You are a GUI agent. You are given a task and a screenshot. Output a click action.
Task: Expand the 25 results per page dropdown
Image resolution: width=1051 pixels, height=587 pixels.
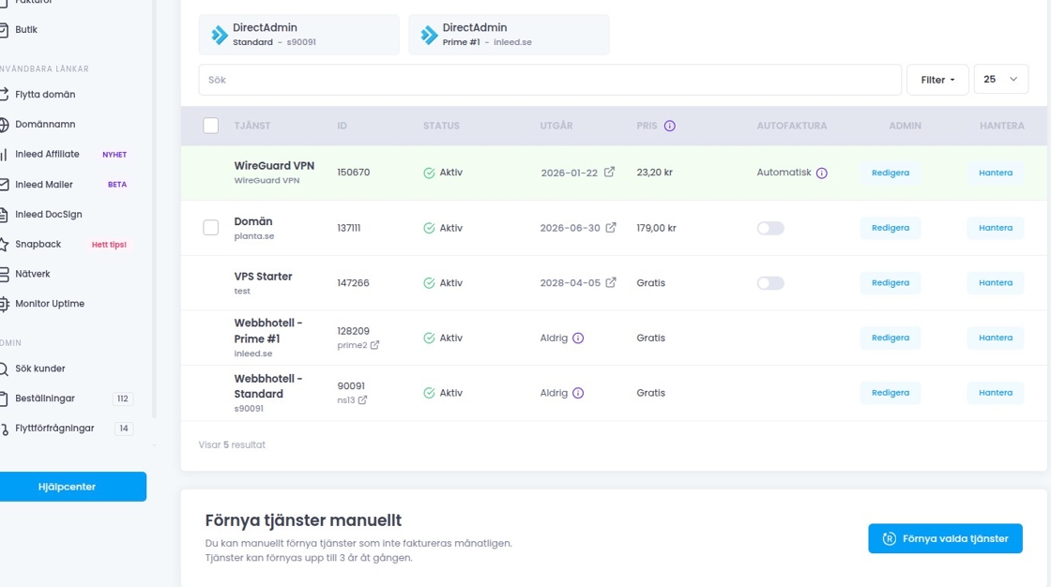coord(1000,80)
